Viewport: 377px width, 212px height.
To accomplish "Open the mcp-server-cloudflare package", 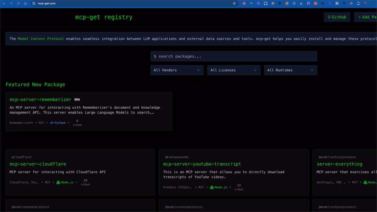I will (x=38, y=164).
